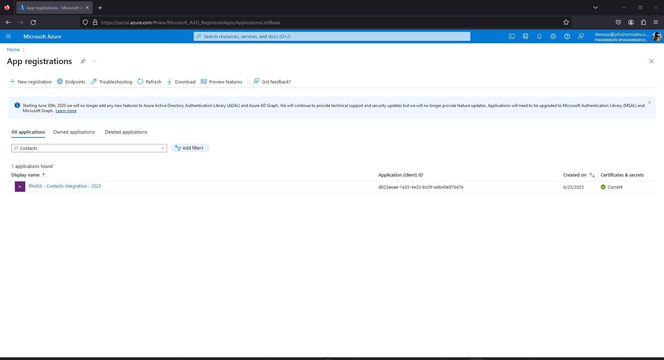This screenshot has width=664, height=360.
Task: Bookmark this page with the star
Action: coord(566,22)
